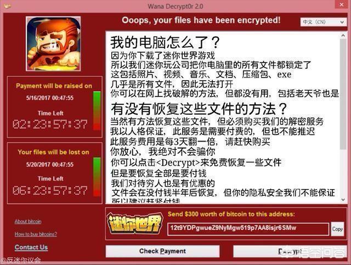The image size is (351, 265).
Task: Click the scrollbar up arrow
Action: coord(343,36)
